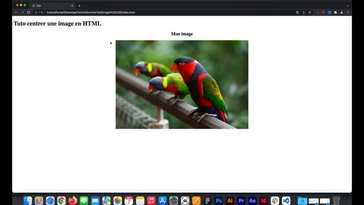
Task: Click the 'Mon image' heading
Action: [182, 34]
